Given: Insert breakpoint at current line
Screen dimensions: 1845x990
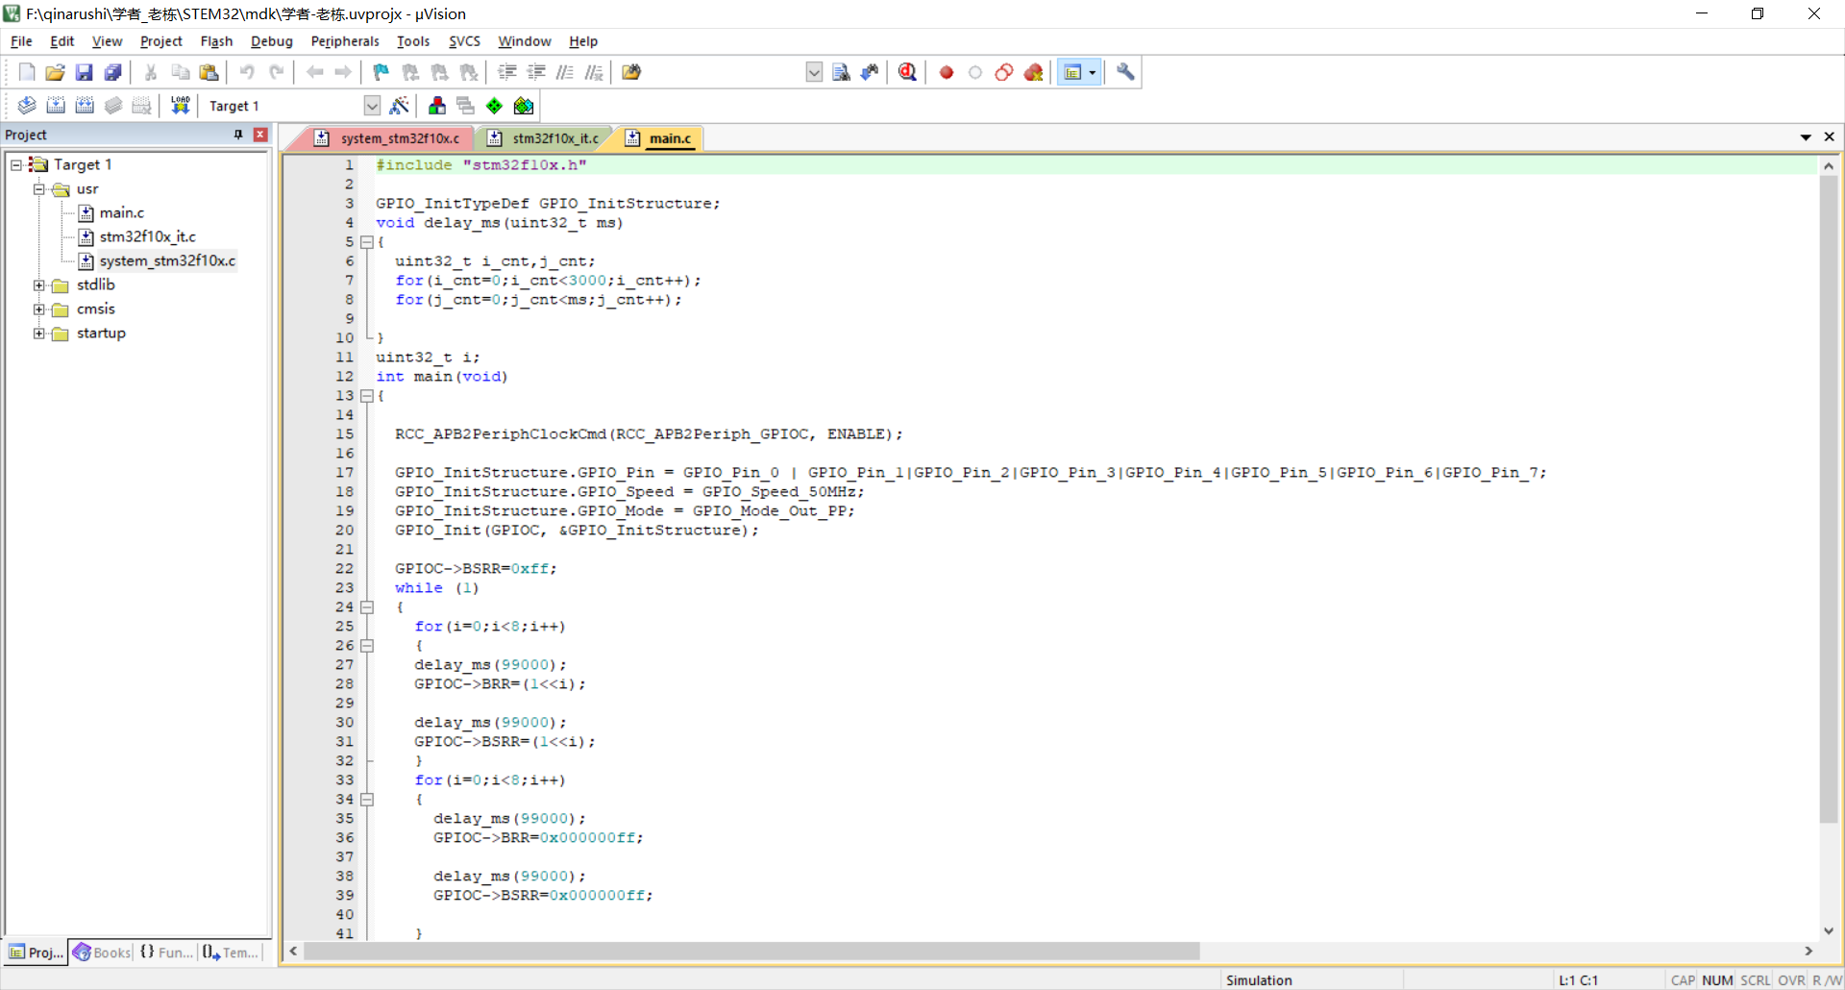Looking at the screenshot, I should tap(946, 72).
